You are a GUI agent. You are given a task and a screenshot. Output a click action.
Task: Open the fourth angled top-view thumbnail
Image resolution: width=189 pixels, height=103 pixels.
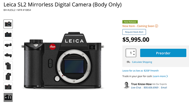point(8,56)
